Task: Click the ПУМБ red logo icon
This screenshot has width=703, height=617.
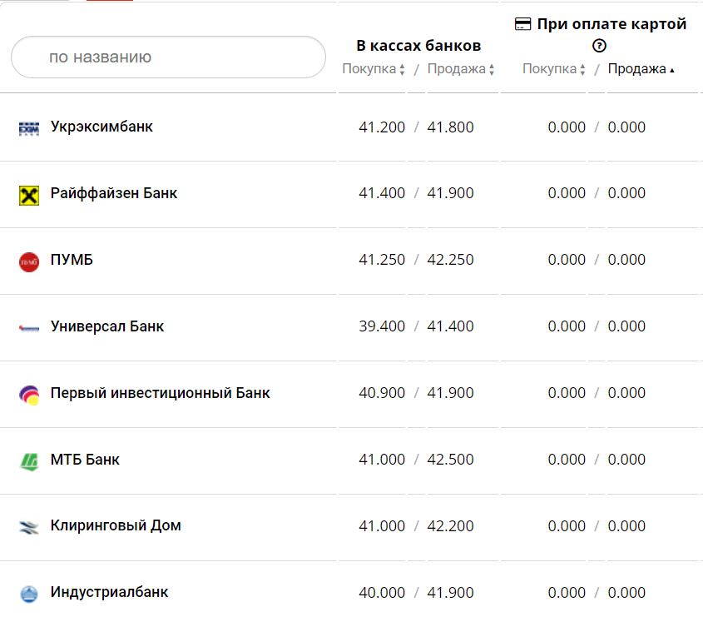Action: (28, 261)
